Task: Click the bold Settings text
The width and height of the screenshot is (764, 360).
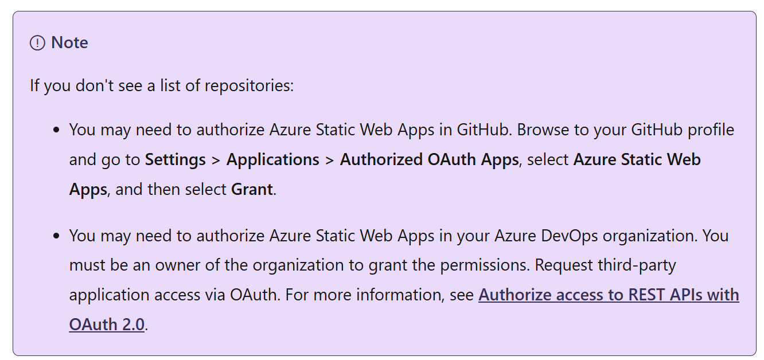Action: click(175, 159)
